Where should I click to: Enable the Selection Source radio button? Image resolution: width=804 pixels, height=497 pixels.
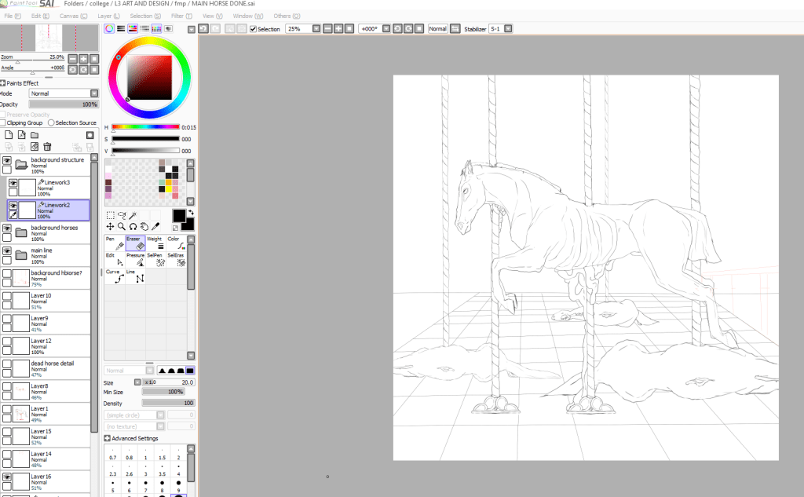point(51,123)
